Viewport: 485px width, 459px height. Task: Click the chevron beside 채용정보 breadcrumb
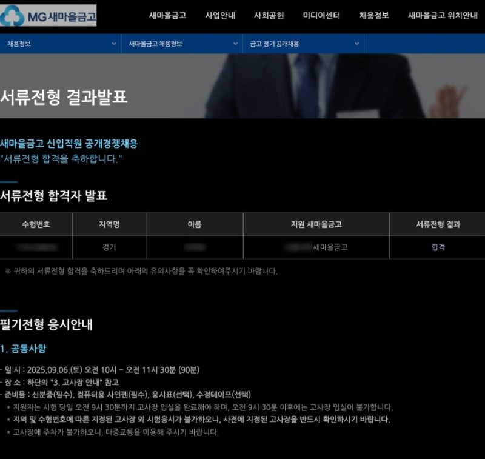[x=114, y=44]
